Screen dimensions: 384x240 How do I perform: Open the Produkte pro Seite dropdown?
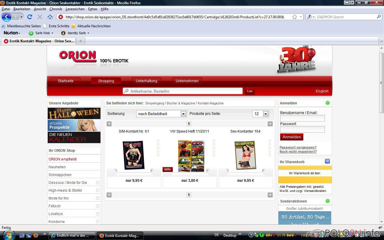pyautogui.click(x=260, y=114)
